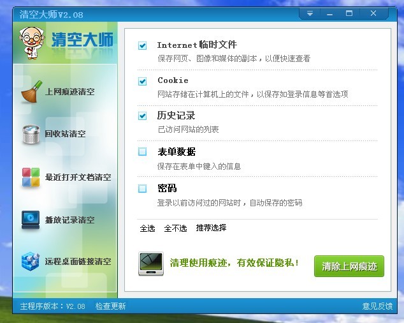Viewport: 404px width, 323px height.
Task: Click the 全选 link
Action: pyautogui.click(x=147, y=228)
